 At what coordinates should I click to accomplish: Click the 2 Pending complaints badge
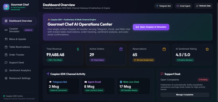203,80
